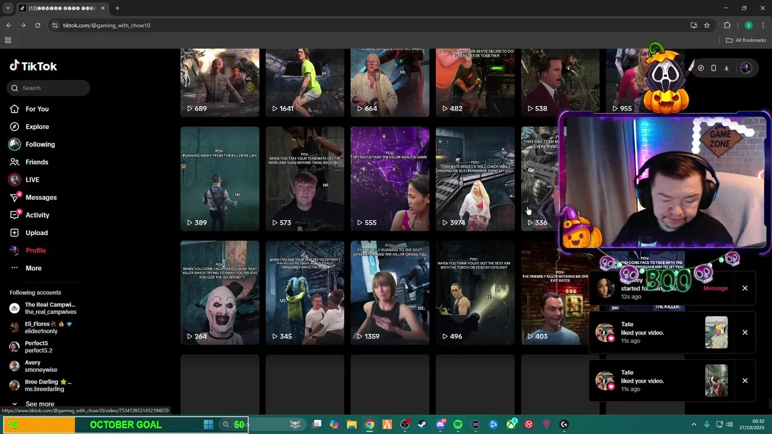Open the Windows Start menu
This screenshot has width=772, height=434.
click(x=208, y=424)
